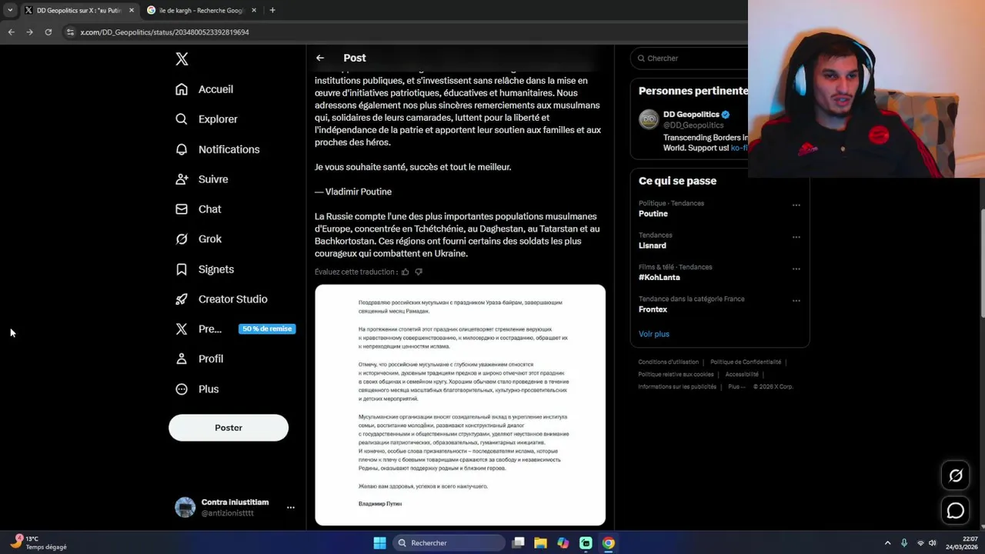Close the DD Geopolitics tab
The height and width of the screenshot is (554, 985).
pos(131,10)
